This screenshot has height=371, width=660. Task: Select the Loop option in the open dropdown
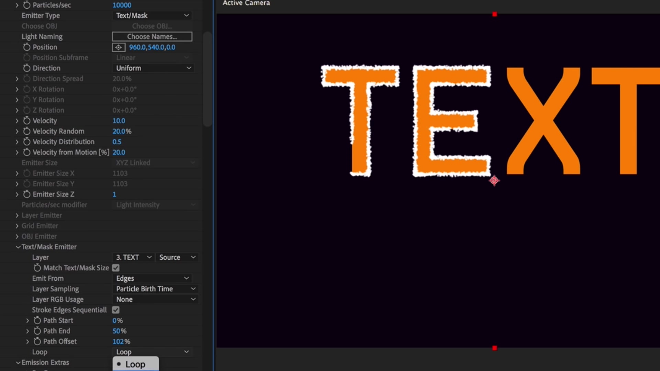(135, 364)
